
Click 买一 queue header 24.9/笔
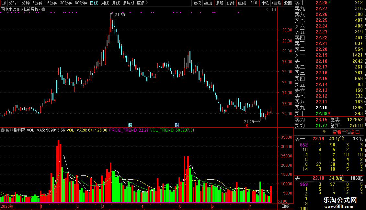click(337, 178)
